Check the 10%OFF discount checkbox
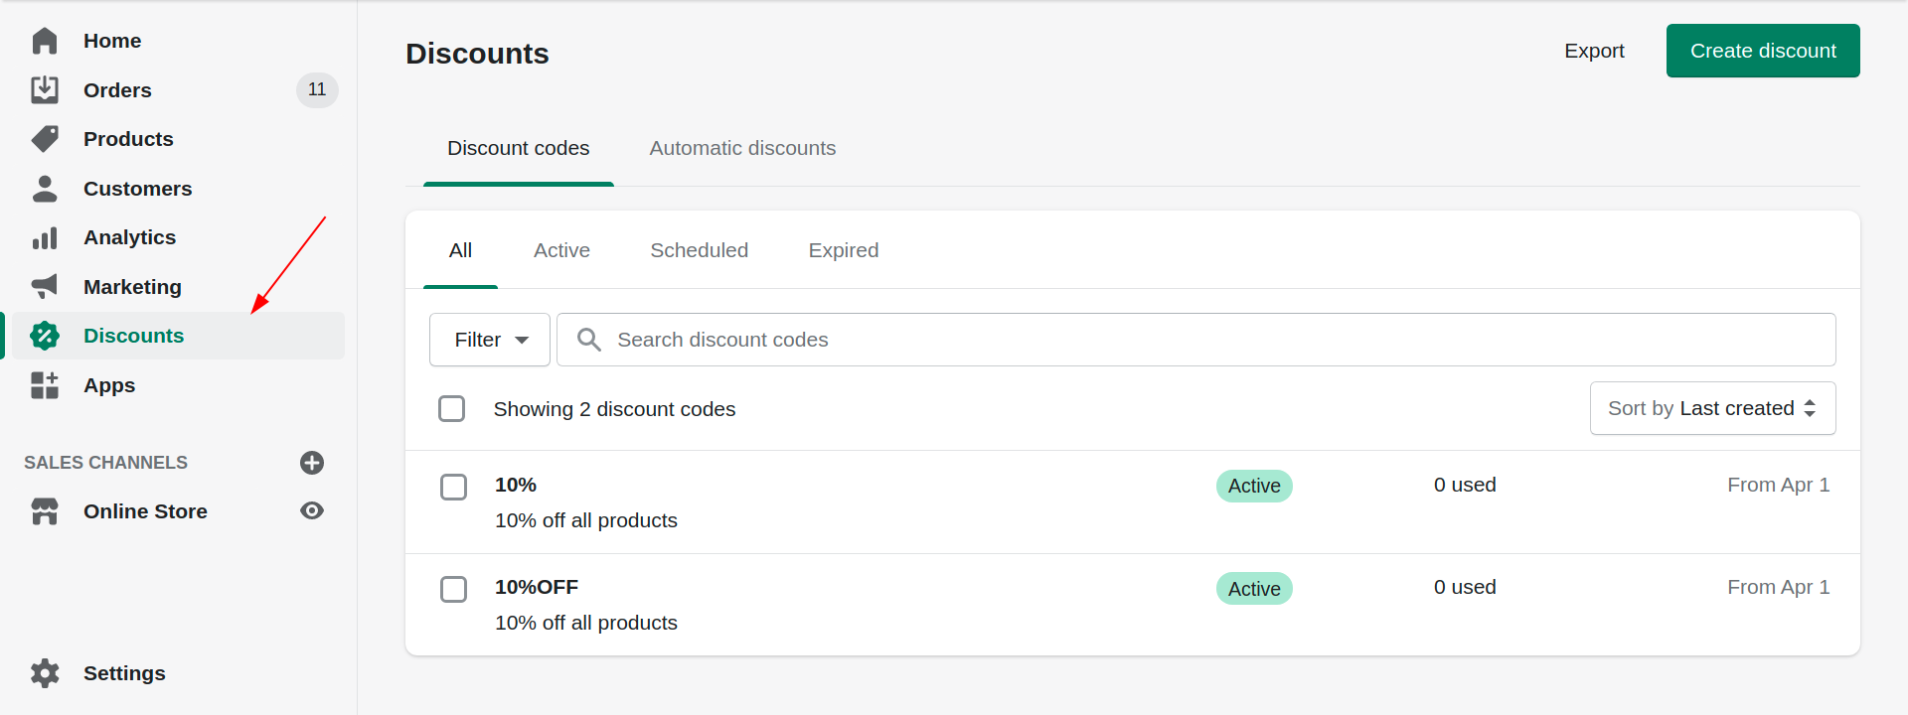The height and width of the screenshot is (715, 1908). coord(453,589)
